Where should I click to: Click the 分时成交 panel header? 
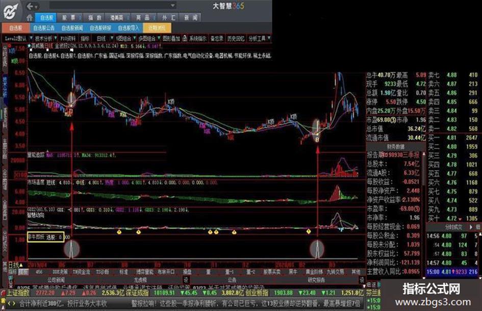[x=453, y=227]
